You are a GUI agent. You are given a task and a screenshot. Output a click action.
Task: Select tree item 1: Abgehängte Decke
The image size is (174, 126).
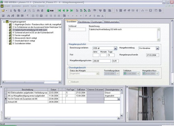pyautogui.click(x=37, y=24)
